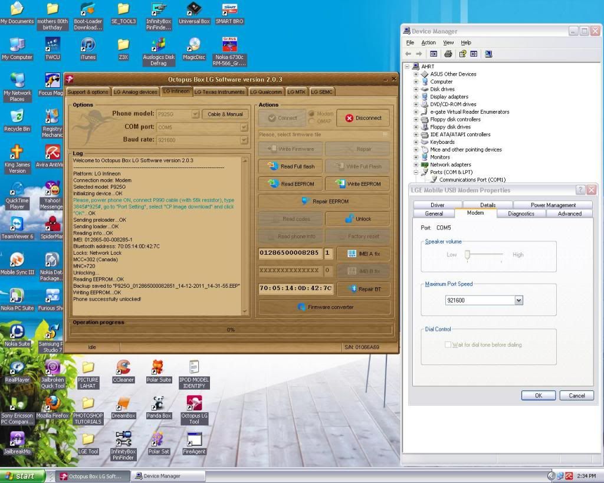The height and width of the screenshot is (483, 604).
Task: Click the Unlock button
Action: pyautogui.click(x=357, y=219)
